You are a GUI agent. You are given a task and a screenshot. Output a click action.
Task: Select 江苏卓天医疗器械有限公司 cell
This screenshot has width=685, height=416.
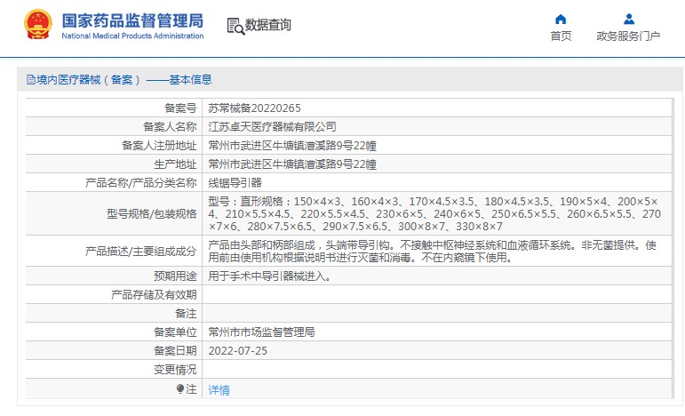[272, 127]
